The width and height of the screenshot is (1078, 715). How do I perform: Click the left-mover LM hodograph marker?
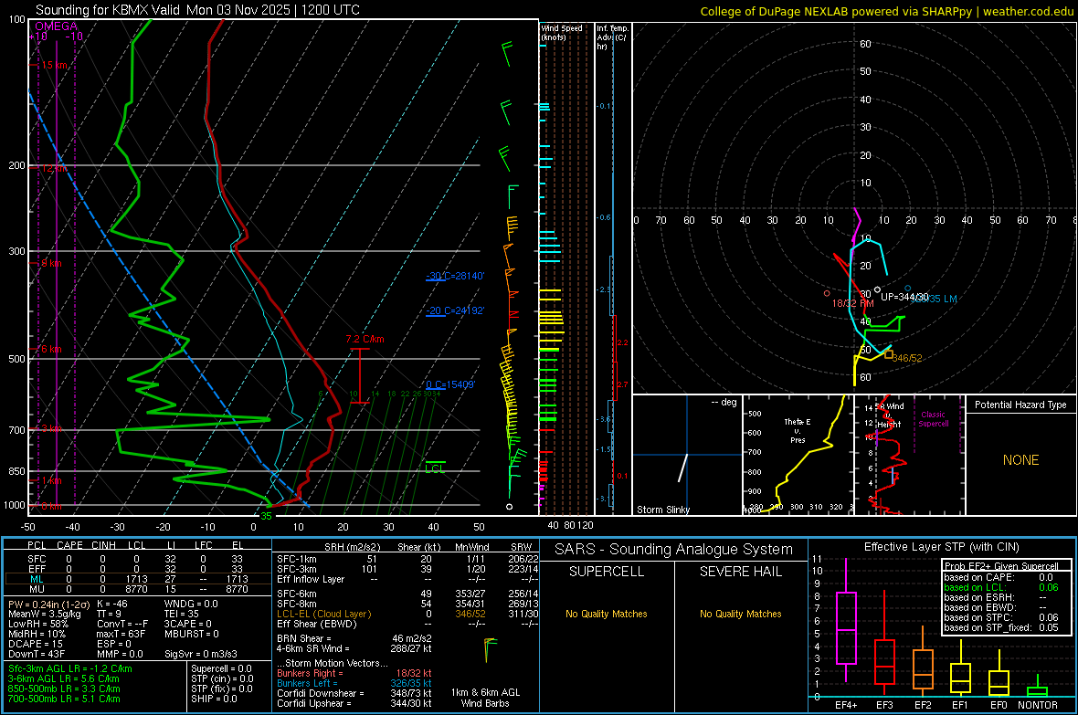click(907, 289)
